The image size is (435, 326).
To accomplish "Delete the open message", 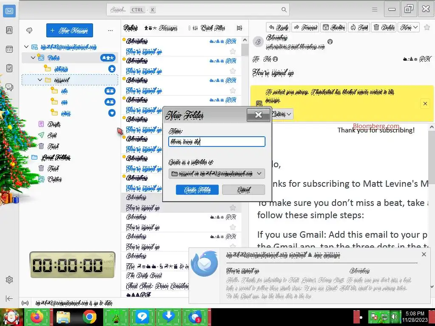I will coord(384,27).
